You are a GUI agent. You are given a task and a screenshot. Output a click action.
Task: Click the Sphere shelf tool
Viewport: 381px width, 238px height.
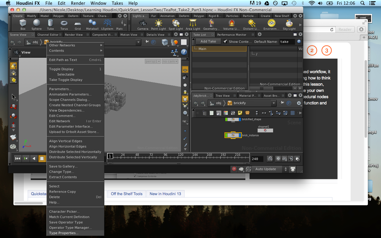tap(37, 24)
